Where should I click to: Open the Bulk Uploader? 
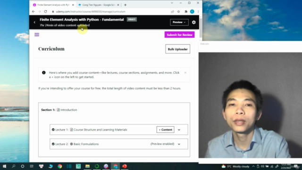177,49
